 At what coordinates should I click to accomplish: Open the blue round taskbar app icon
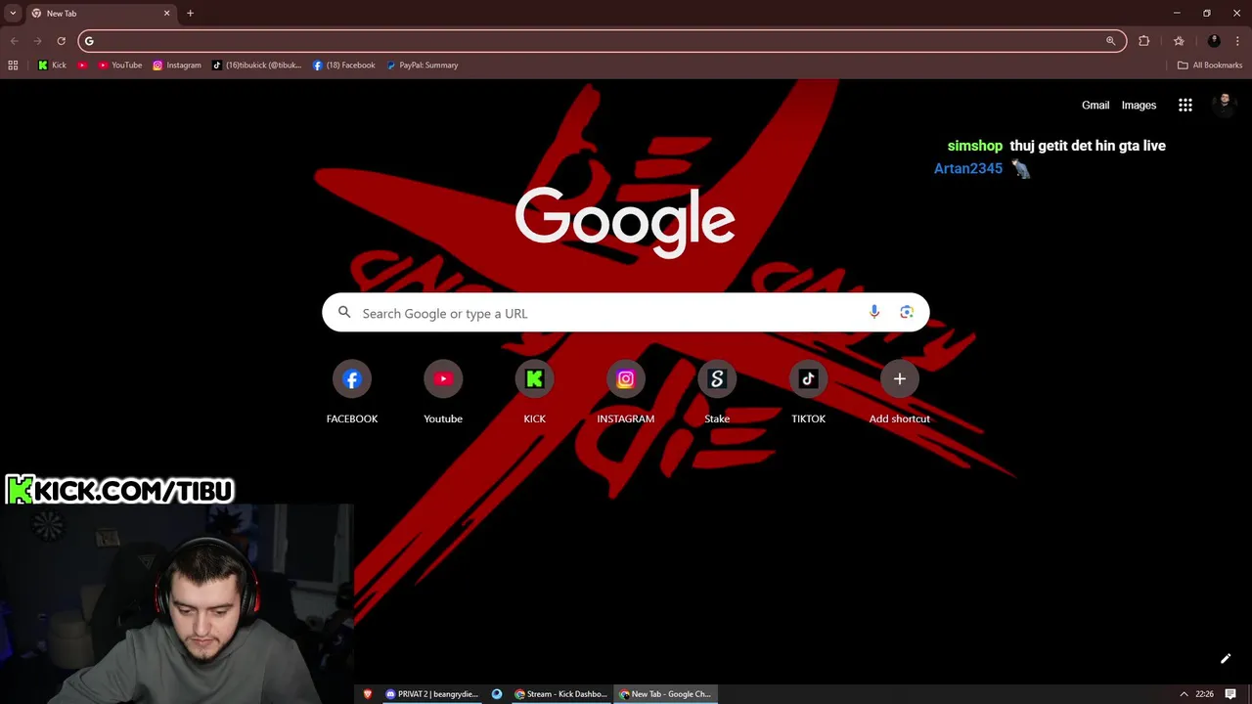497,694
